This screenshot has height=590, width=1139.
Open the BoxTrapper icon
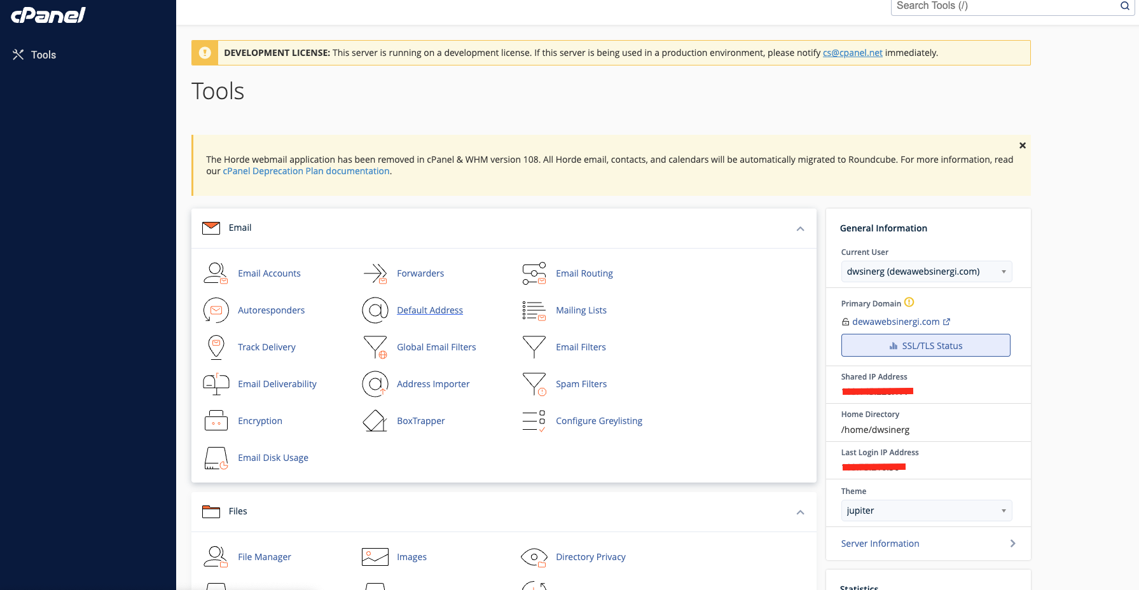375,421
